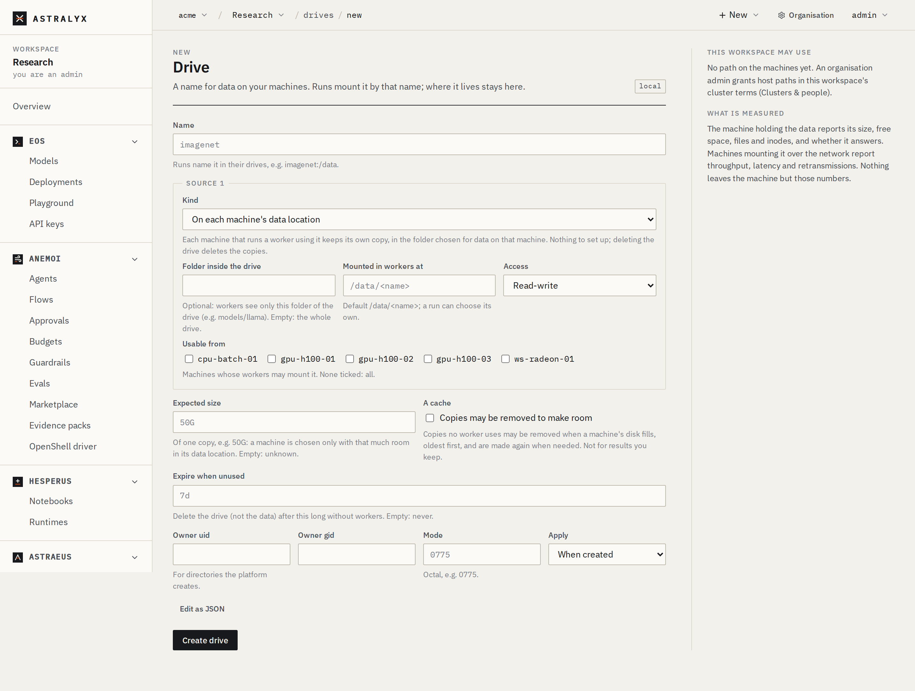Click the Astraeus section icon
The width and height of the screenshot is (915, 691).
[x=18, y=558]
